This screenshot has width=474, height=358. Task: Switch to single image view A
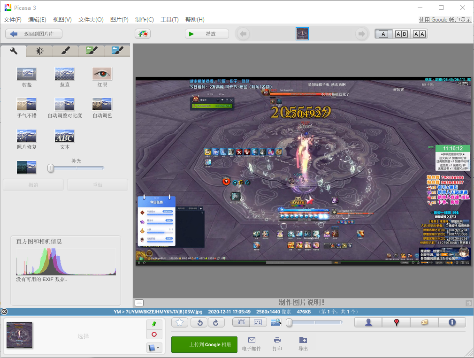(x=383, y=34)
